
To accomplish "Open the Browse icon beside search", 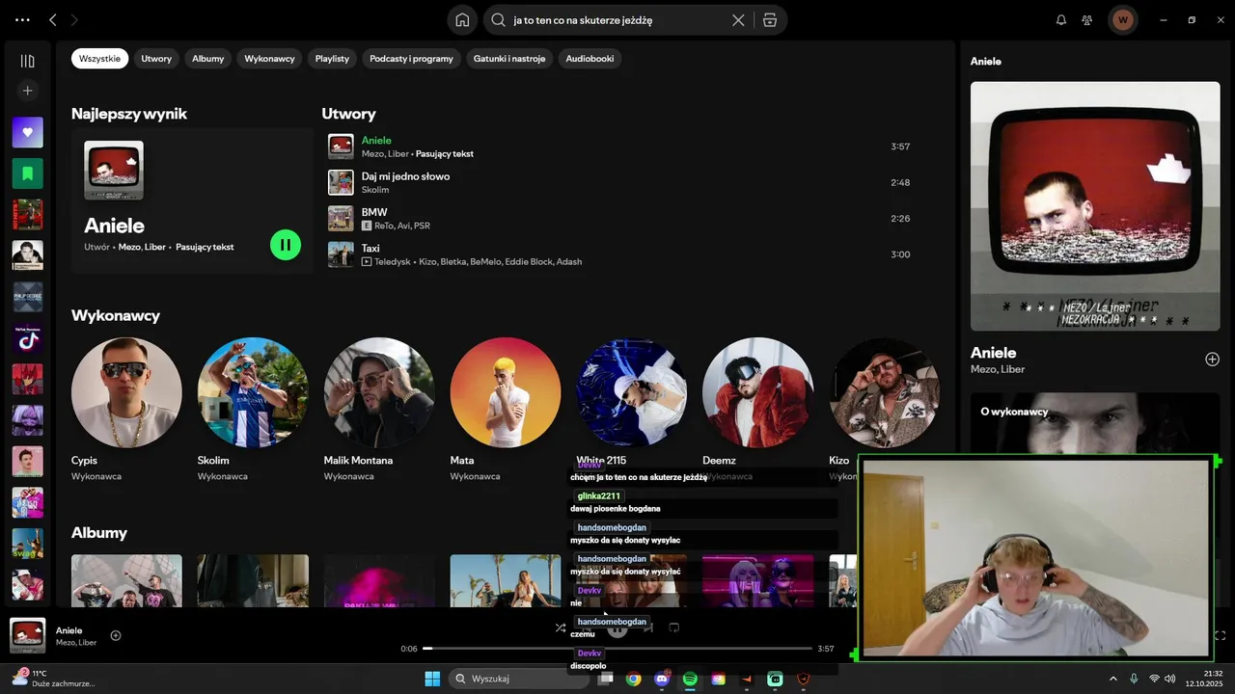I will click(769, 19).
